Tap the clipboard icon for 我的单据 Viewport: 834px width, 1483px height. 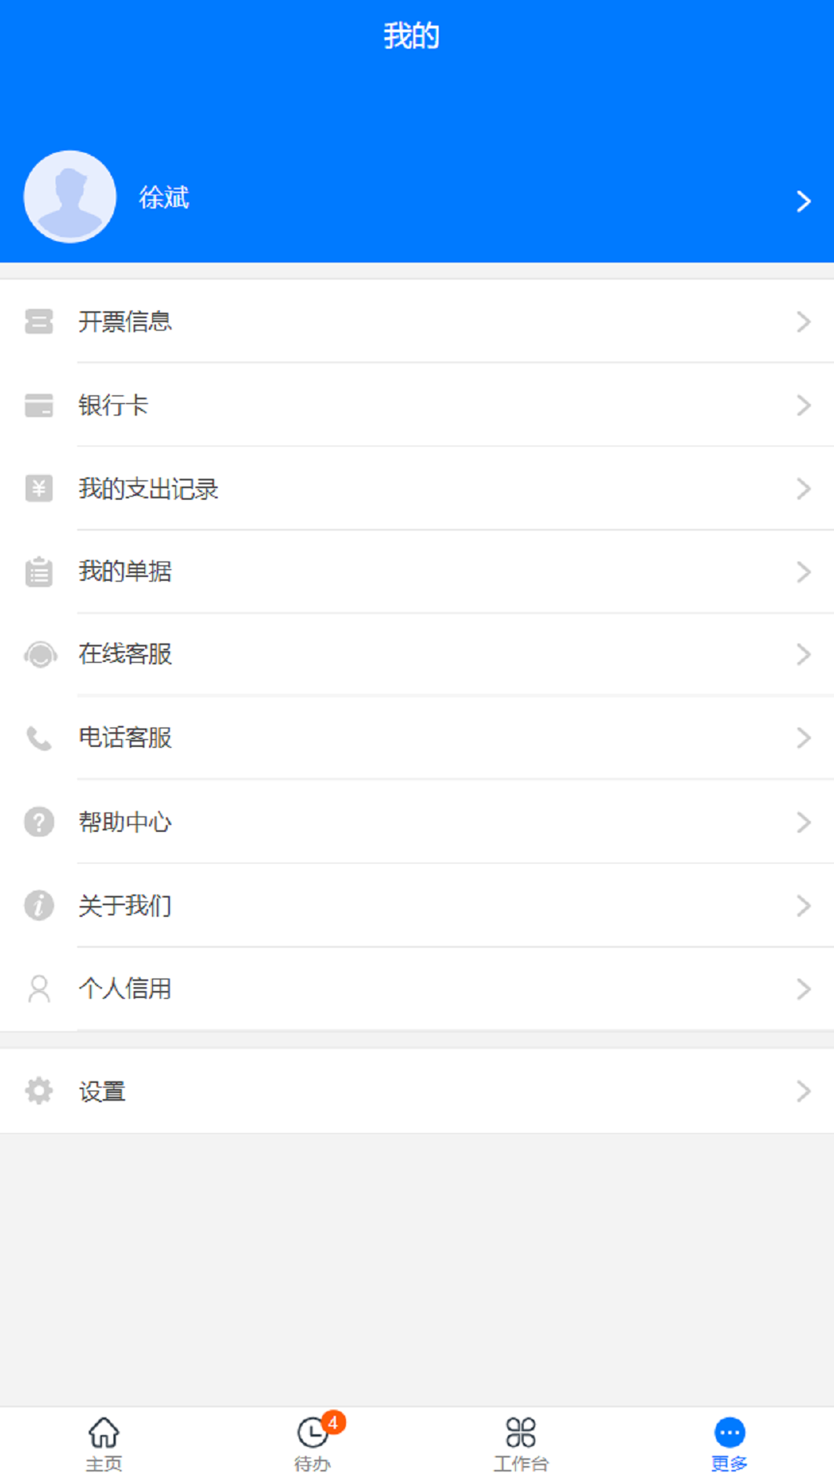(39, 572)
